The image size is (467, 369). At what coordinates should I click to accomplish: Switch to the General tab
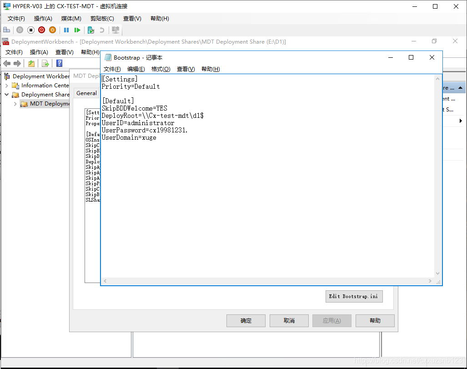86,93
